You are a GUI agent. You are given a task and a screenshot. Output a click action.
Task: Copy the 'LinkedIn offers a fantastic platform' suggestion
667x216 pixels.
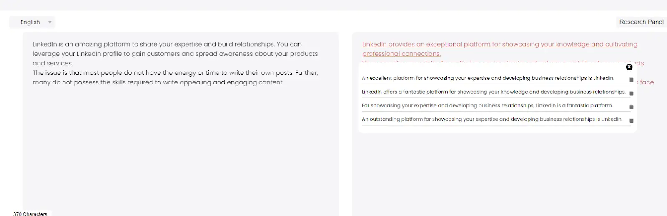coord(631,94)
